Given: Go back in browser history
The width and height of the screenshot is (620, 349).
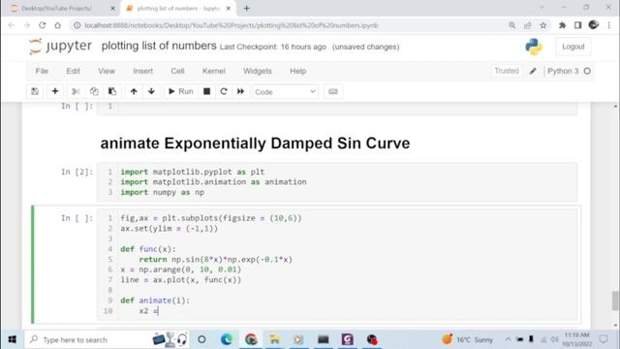Looking at the screenshot, I should coord(11,25).
